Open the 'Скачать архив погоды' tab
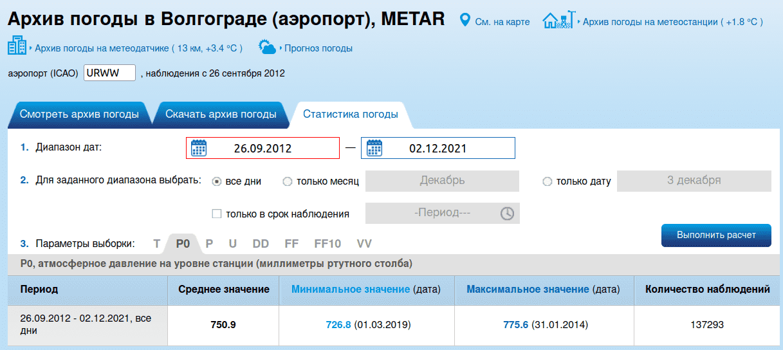This screenshot has height=350, width=783. tap(221, 115)
